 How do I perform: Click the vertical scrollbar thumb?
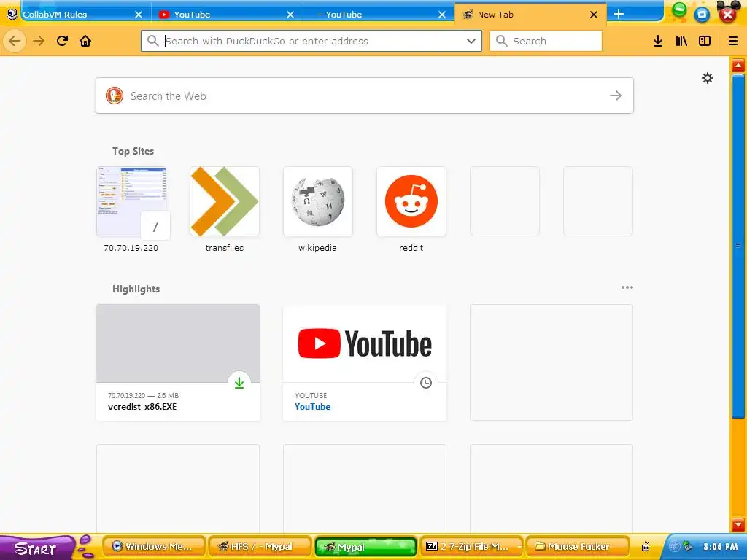point(738,245)
